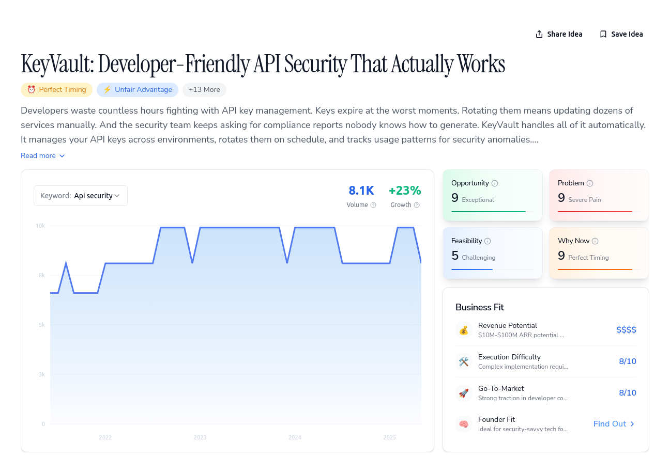
Task: Click the +23% growth value
Action: [405, 191]
